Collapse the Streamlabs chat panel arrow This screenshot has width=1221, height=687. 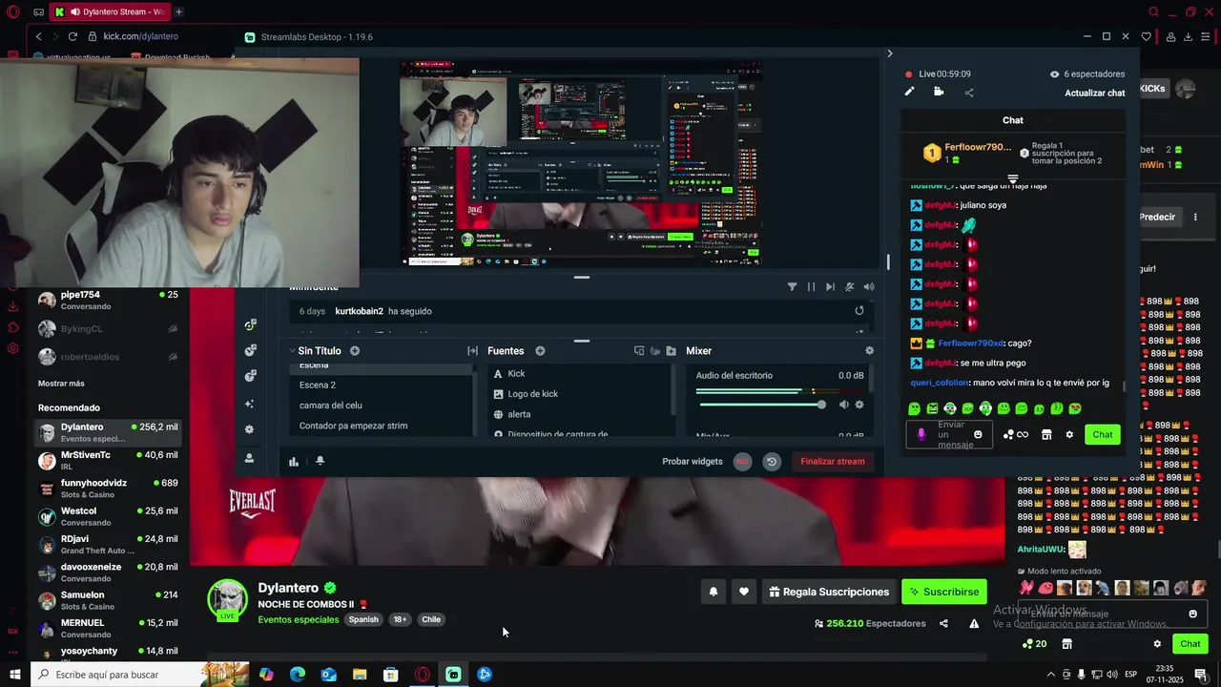tap(890, 53)
